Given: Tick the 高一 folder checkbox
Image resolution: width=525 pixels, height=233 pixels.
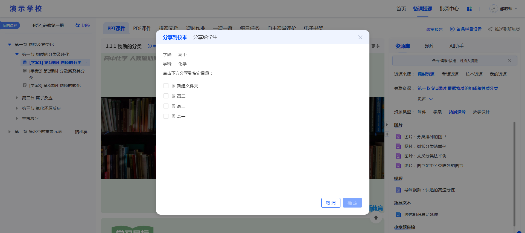Looking at the screenshot, I should [x=166, y=116].
